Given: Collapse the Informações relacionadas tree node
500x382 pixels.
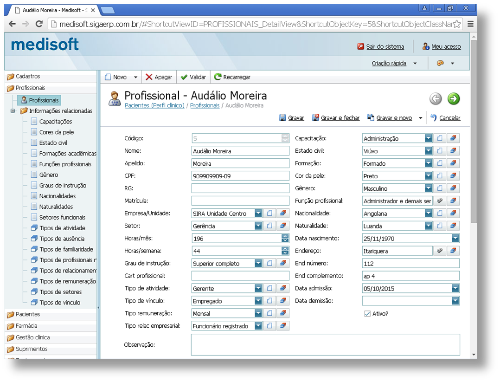Looking at the screenshot, I should (x=13, y=111).
